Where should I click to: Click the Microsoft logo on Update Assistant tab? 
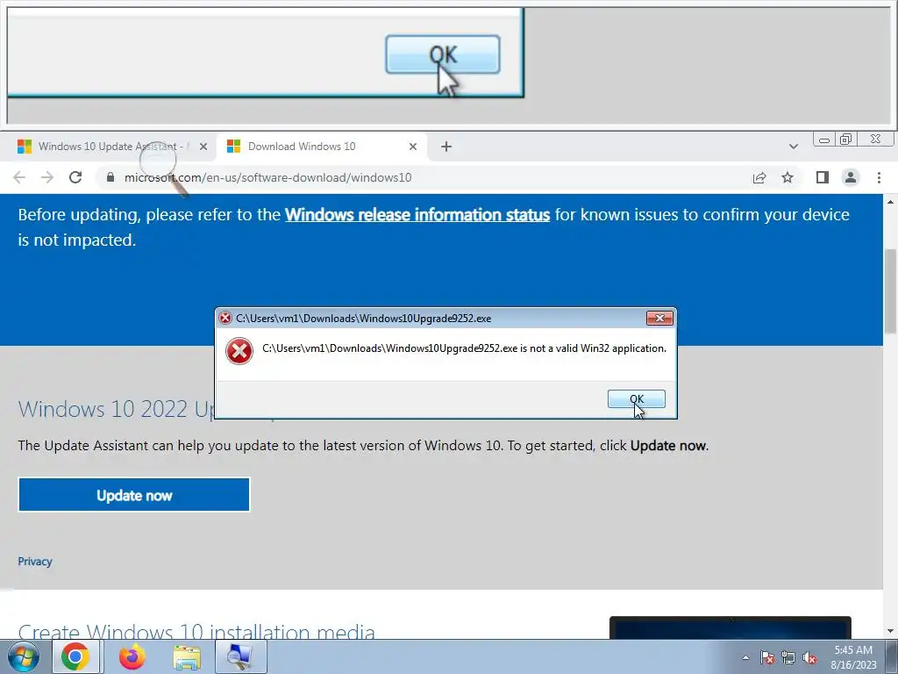[24, 147]
